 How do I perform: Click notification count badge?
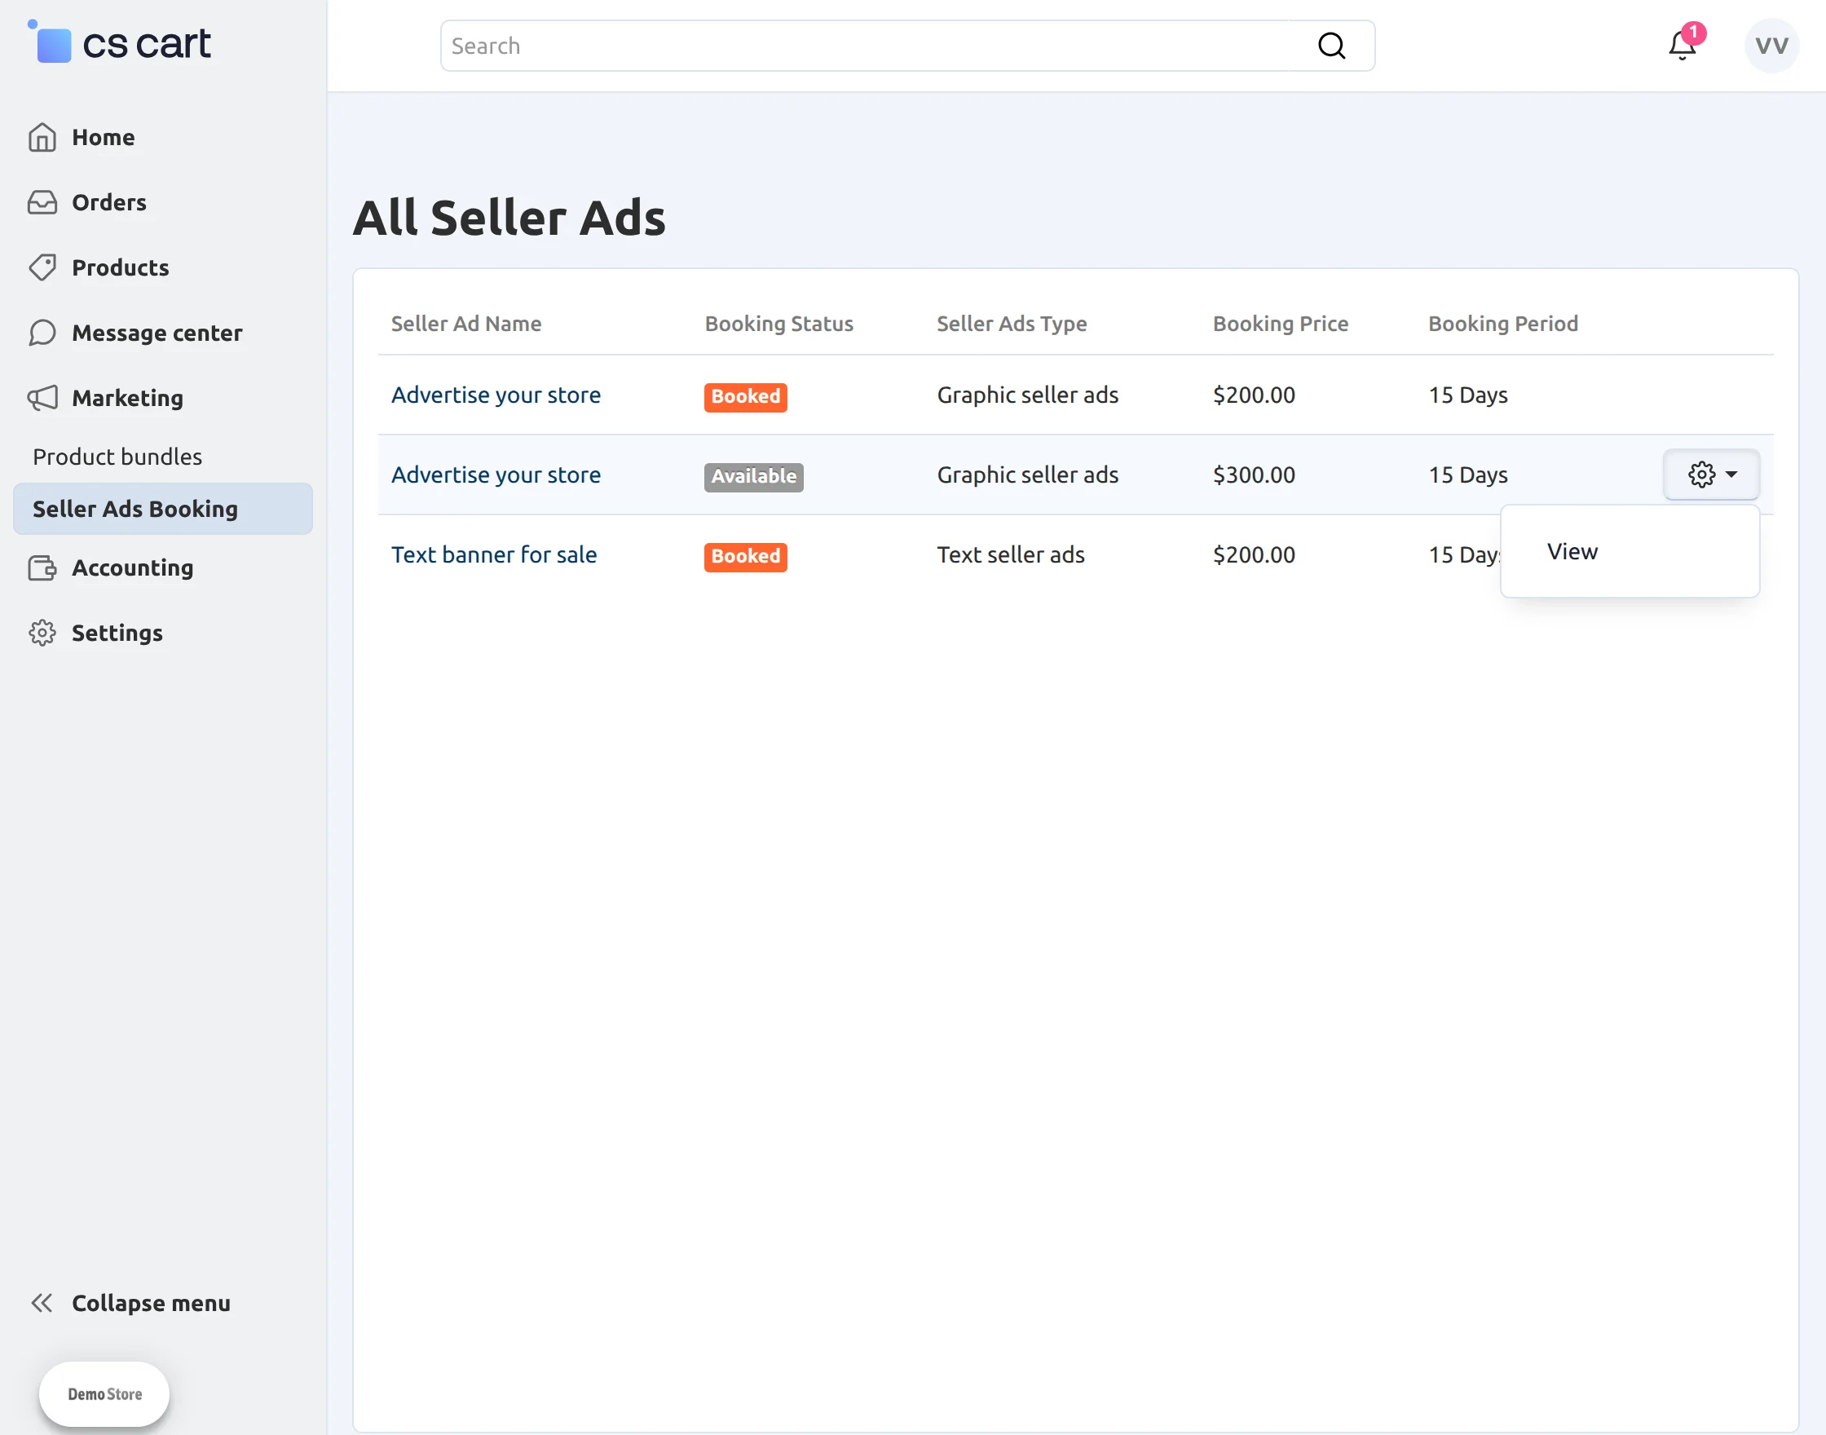tap(1693, 33)
